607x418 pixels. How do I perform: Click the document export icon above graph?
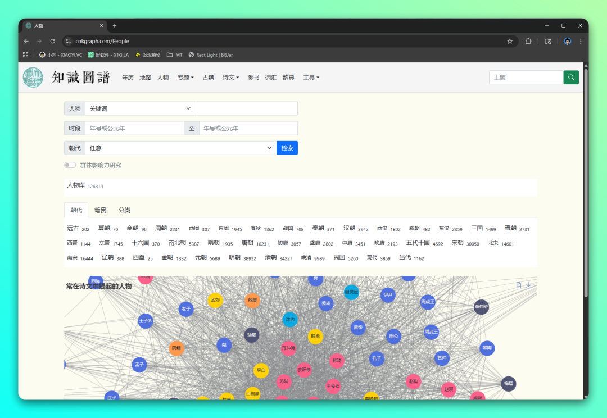click(519, 285)
